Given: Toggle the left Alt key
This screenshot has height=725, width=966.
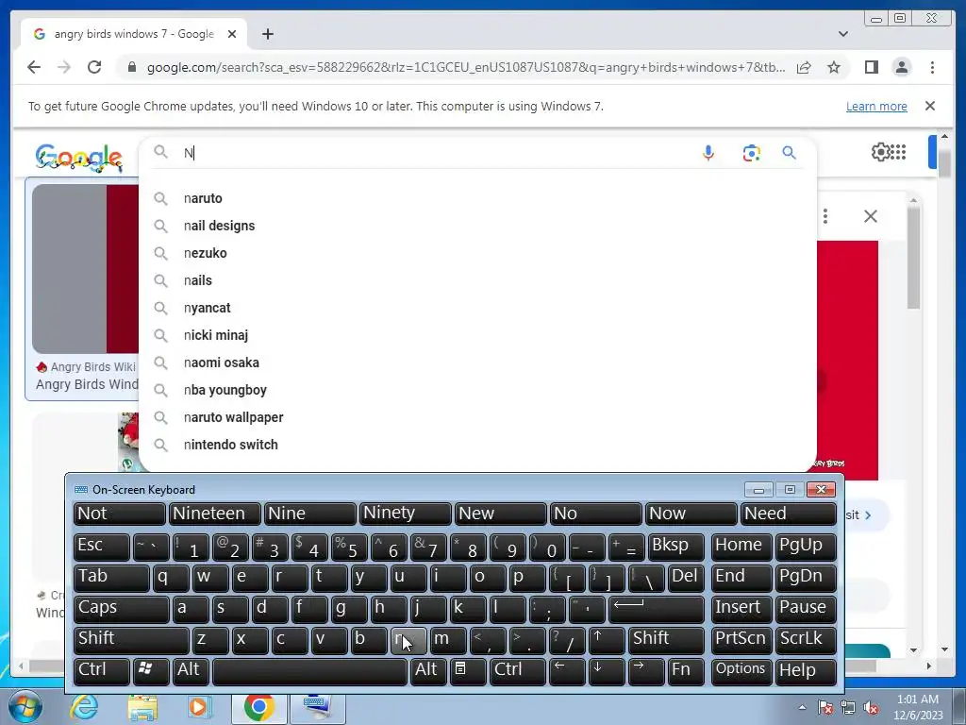Looking at the screenshot, I should (191, 671).
